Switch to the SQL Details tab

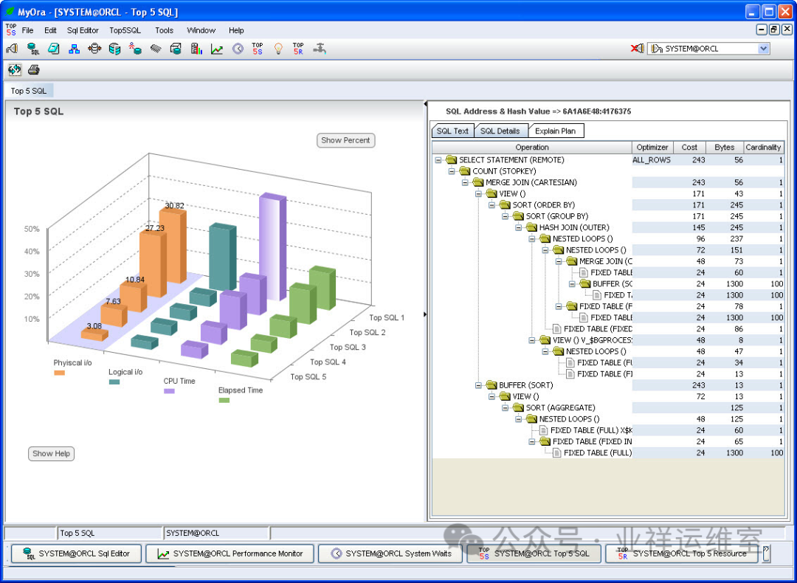pos(500,131)
